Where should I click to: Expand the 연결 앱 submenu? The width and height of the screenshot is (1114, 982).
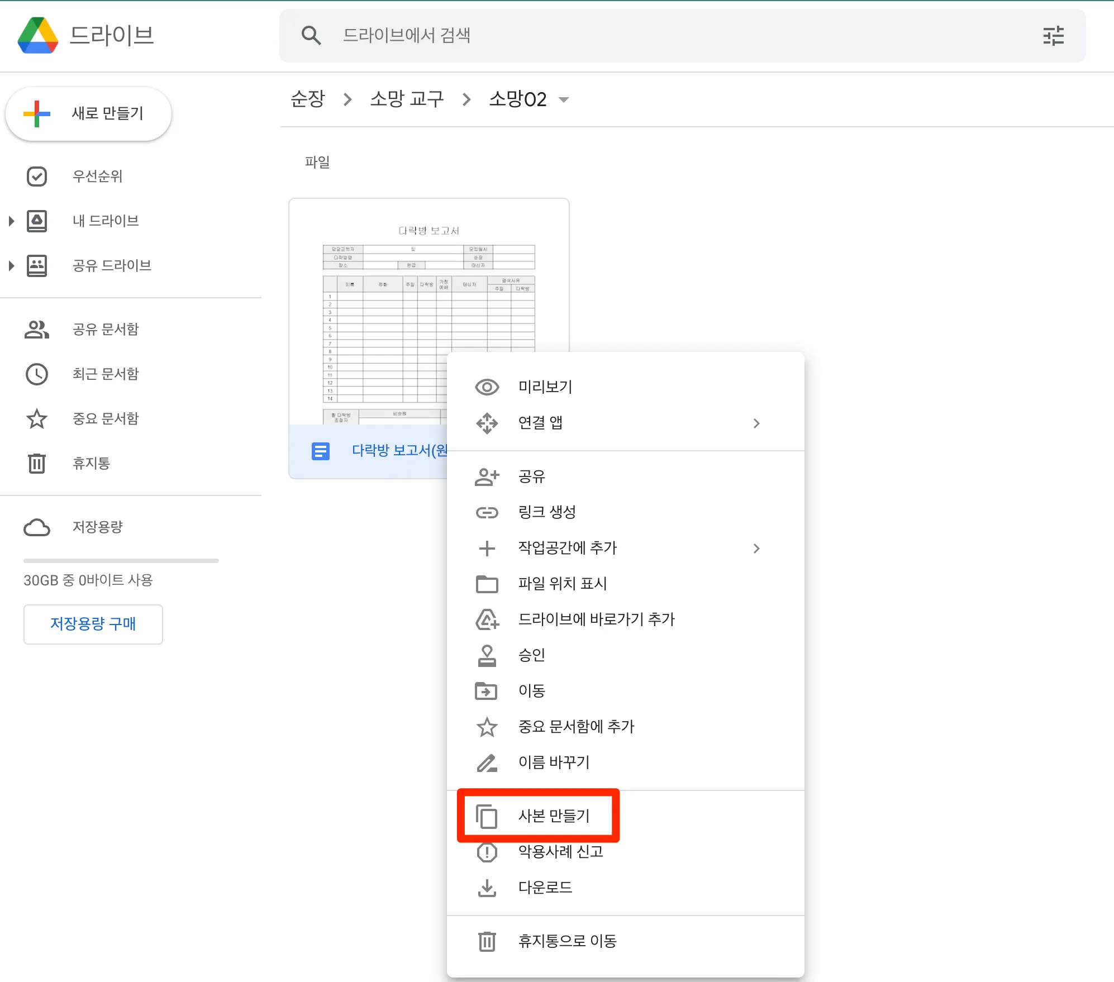756,423
